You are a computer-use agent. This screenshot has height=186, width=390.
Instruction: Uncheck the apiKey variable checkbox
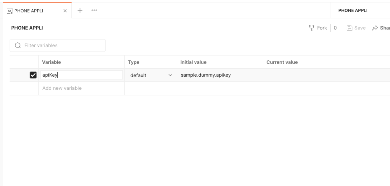33,75
